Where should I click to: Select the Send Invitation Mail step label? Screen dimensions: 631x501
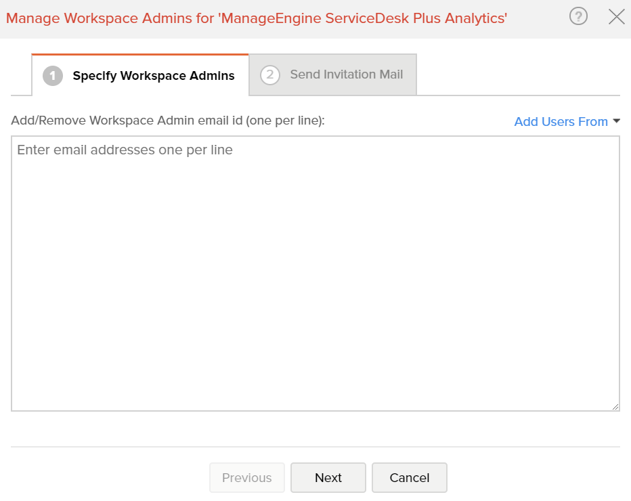(x=347, y=74)
